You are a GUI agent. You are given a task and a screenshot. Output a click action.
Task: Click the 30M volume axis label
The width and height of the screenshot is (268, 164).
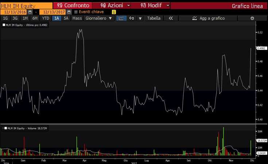click(x=260, y=131)
